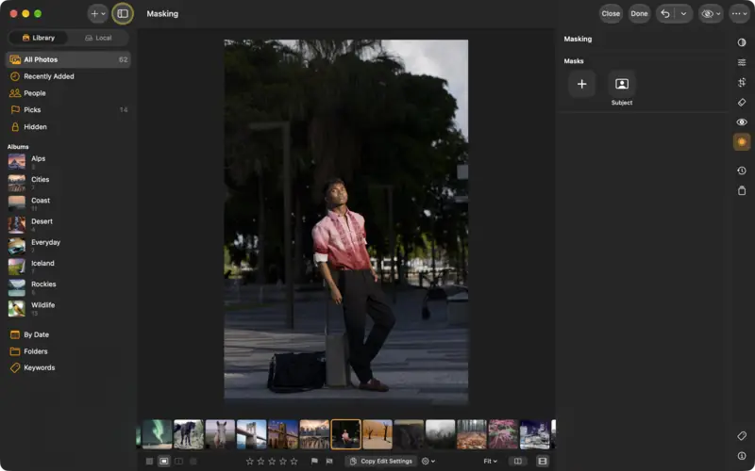Select the Subject mask icon

tap(622, 84)
